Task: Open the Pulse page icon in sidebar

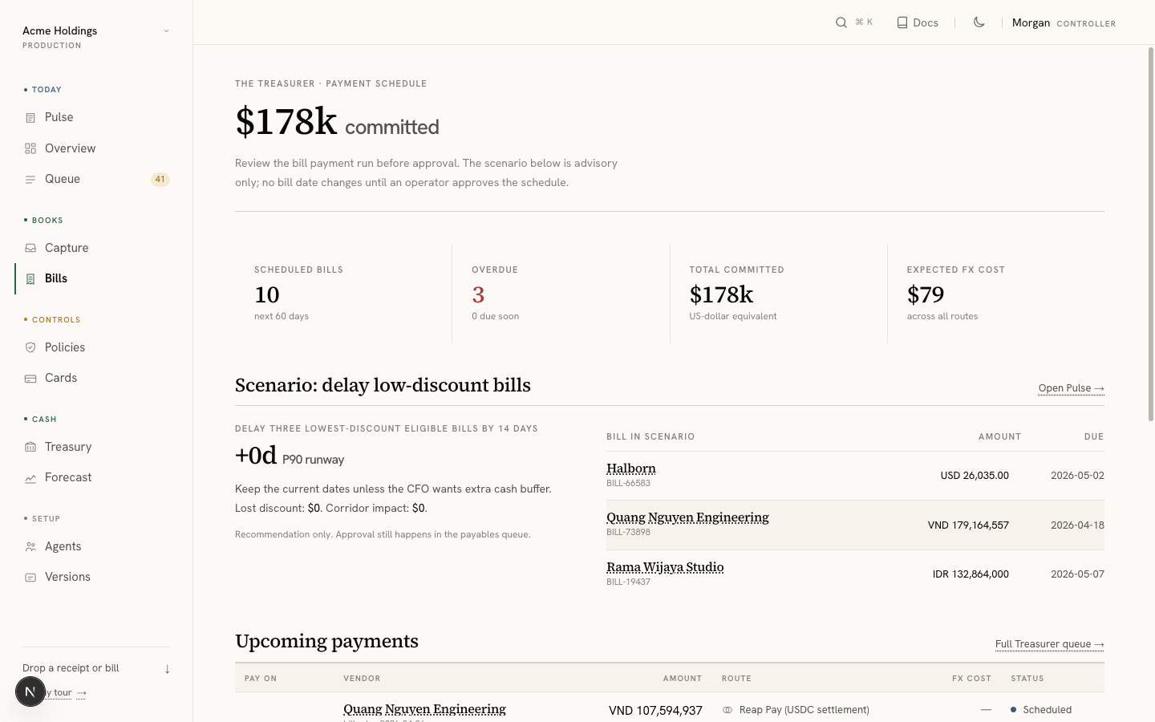Action: click(x=30, y=118)
